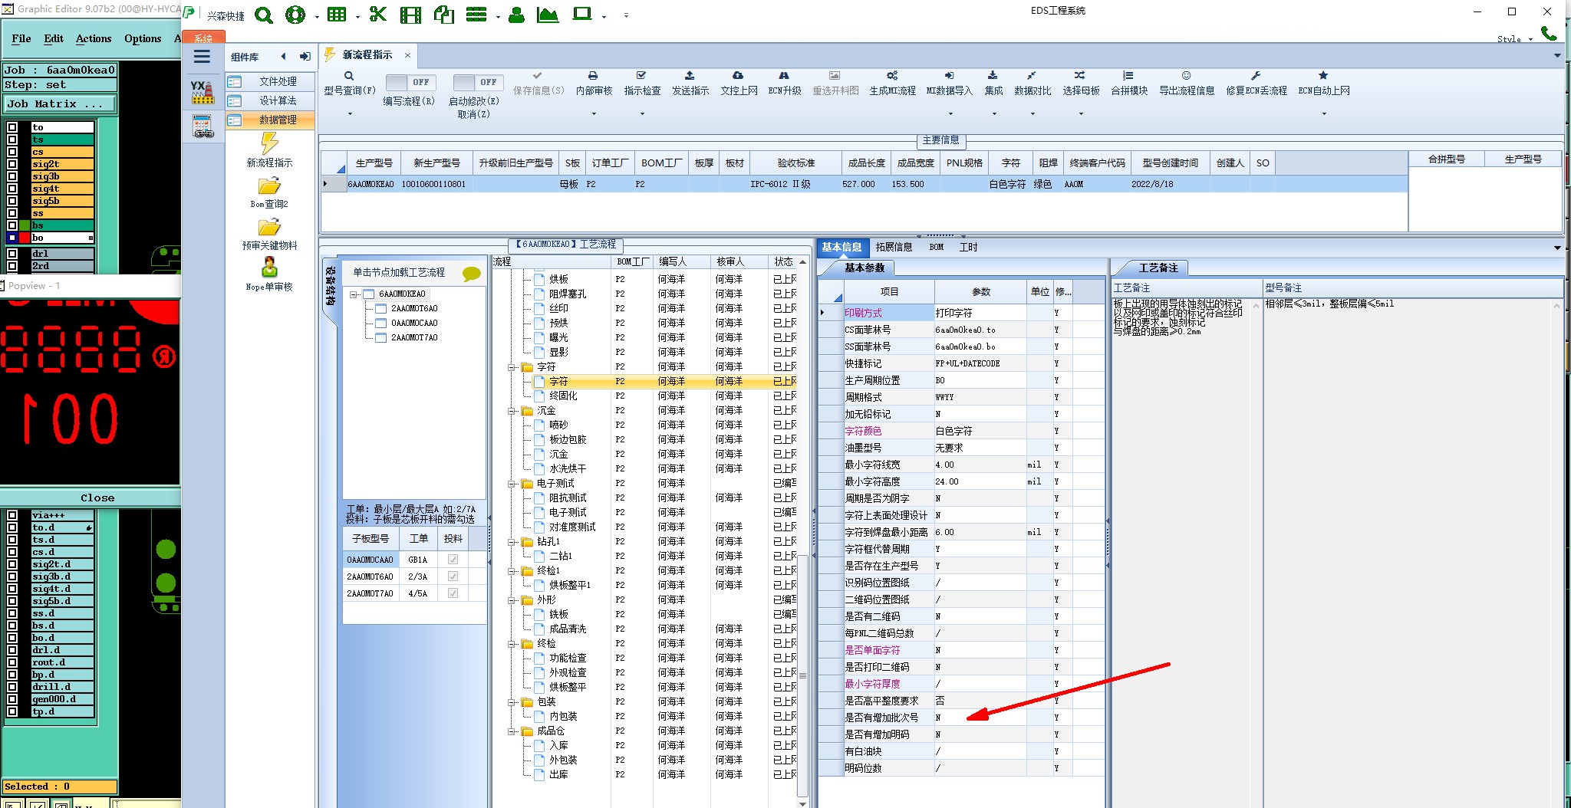Collapse the 沉金 folder in process tree
This screenshot has height=808, width=1571.
(512, 411)
